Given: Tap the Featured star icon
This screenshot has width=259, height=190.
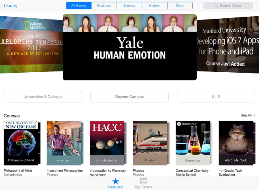Looking at the screenshot, I should (x=115, y=181).
